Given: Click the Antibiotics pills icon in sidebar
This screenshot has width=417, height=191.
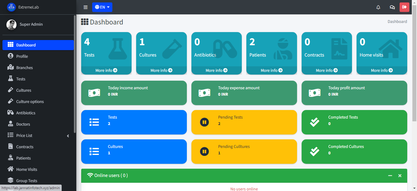Looking at the screenshot, I should tap(11, 113).
